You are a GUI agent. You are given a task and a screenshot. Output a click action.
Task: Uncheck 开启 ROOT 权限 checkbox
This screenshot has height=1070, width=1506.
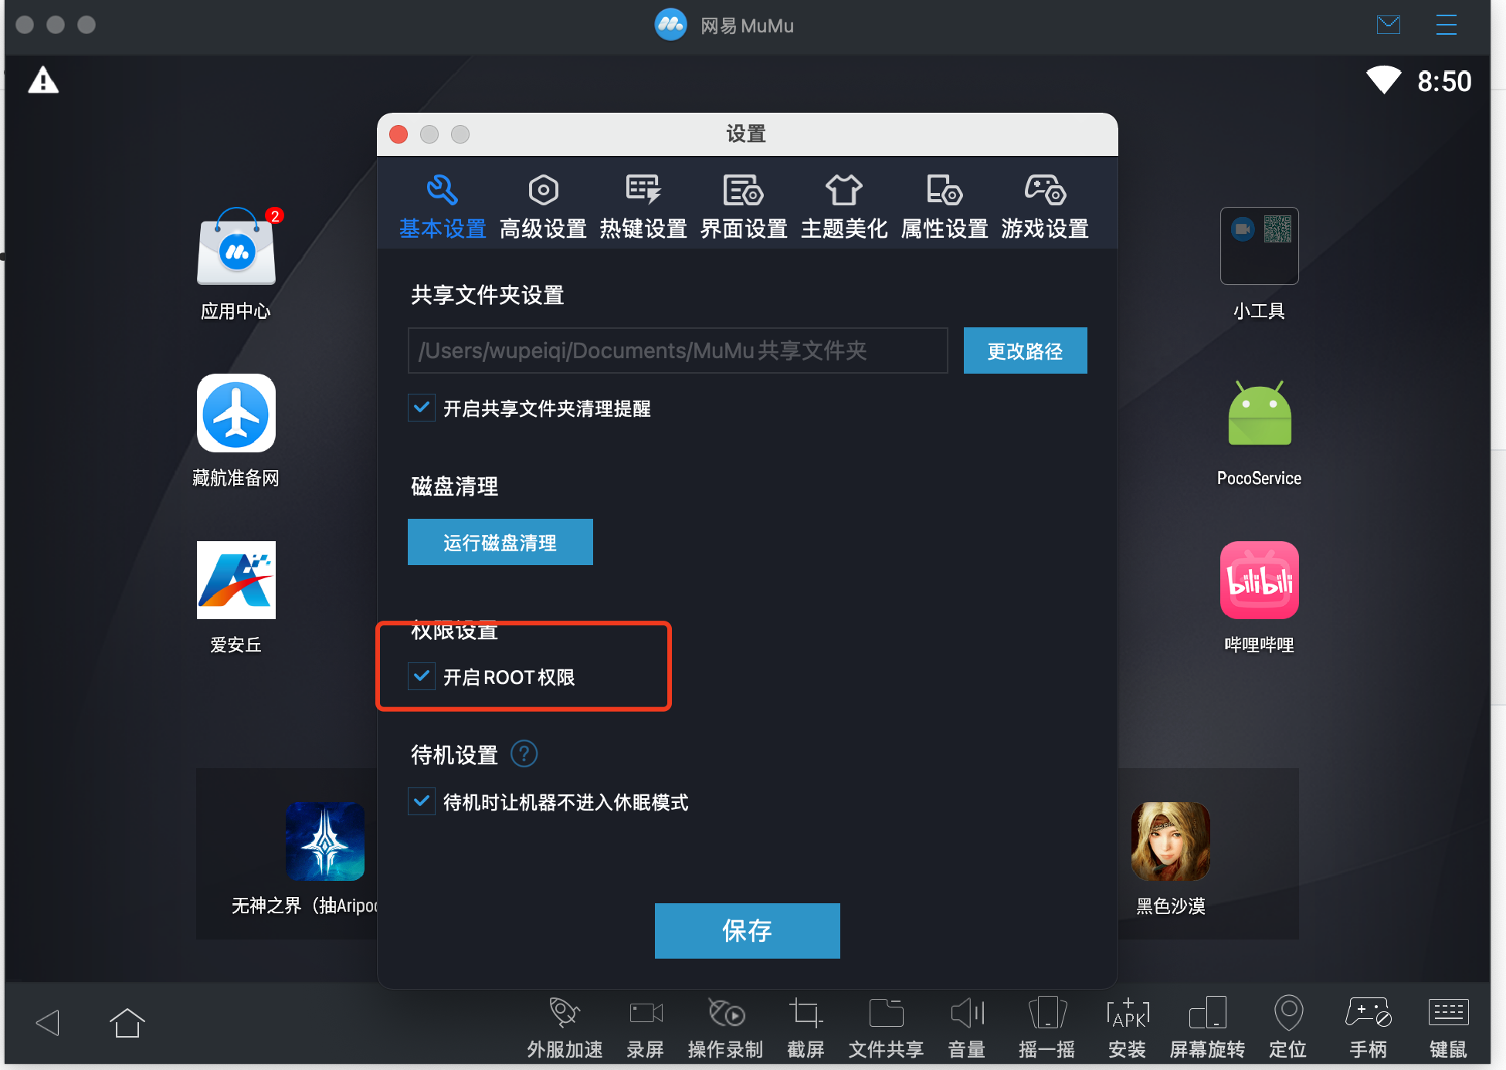(x=422, y=676)
